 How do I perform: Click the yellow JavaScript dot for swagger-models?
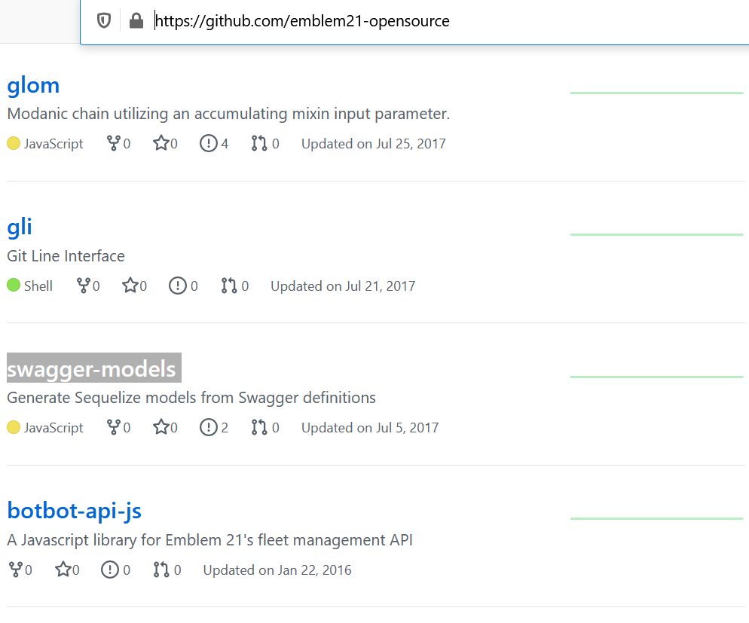pos(14,427)
